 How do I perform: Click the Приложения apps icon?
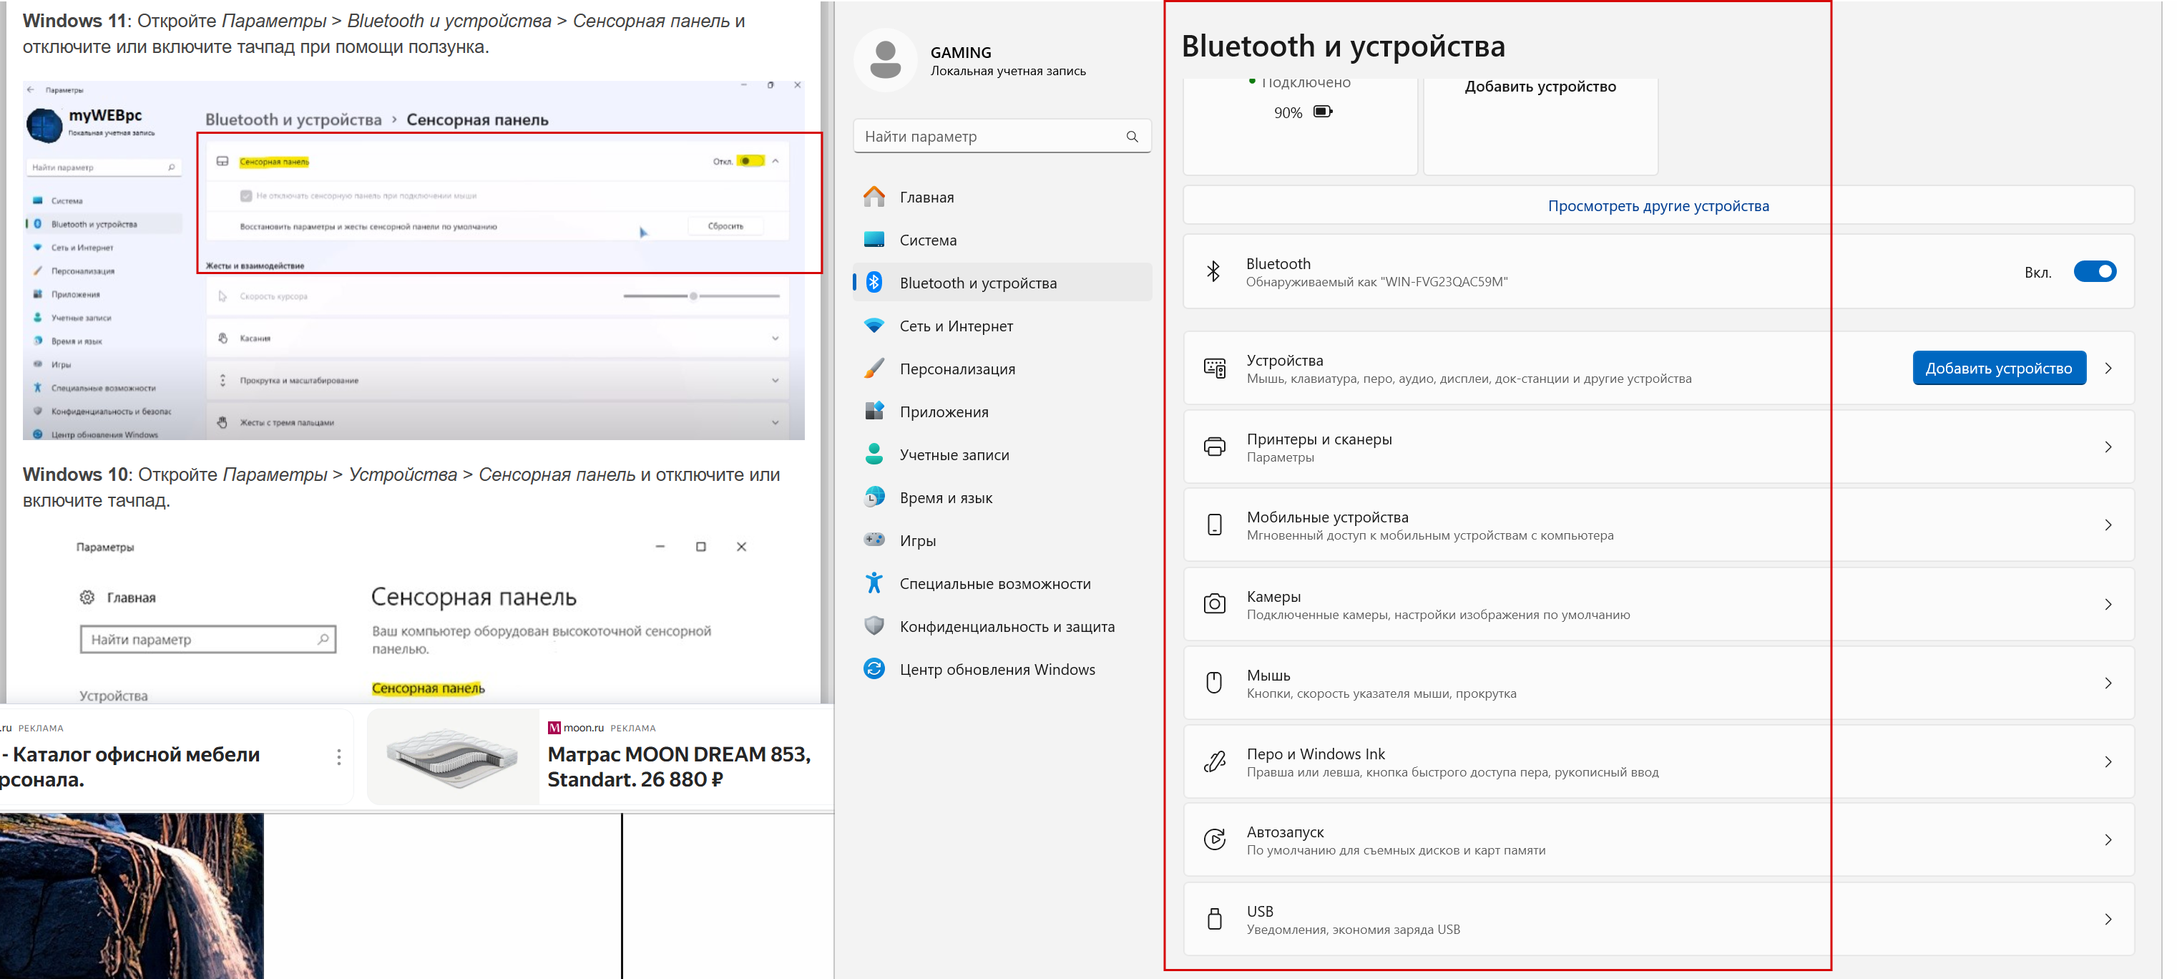pos(874,411)
